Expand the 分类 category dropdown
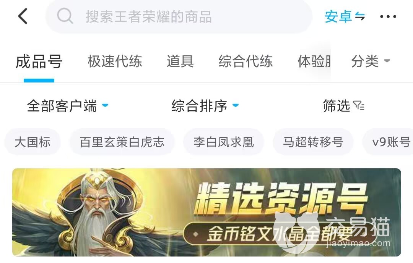The height and width of the screenshot is (263, 413). pos(370,61)
